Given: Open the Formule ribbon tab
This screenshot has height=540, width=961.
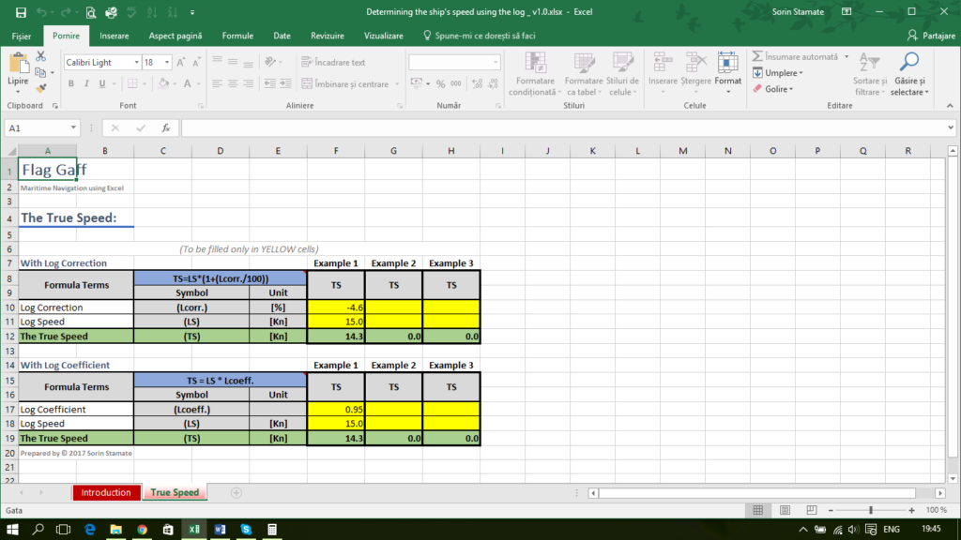Looking at the screenshot, I should [x=237, y=36].
